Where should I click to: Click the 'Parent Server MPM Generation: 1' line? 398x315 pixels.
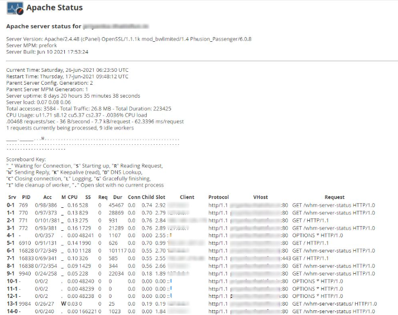click(47, 89)
